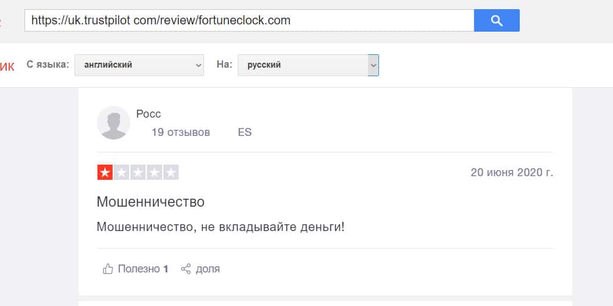Screen dimensions: 613x306
Task: Focus the URL field with trustpilot address
Action: (x=249, y=21)
